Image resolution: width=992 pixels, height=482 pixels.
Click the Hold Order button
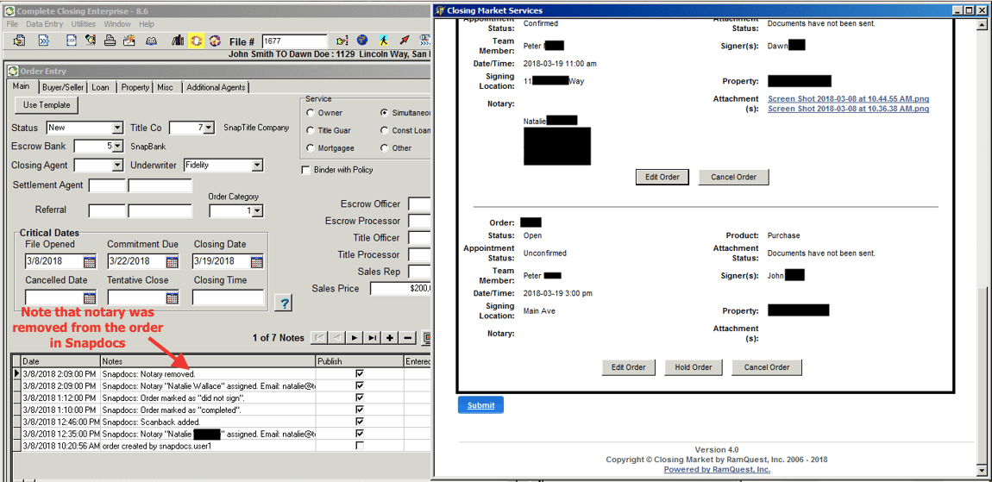[694, 366]
